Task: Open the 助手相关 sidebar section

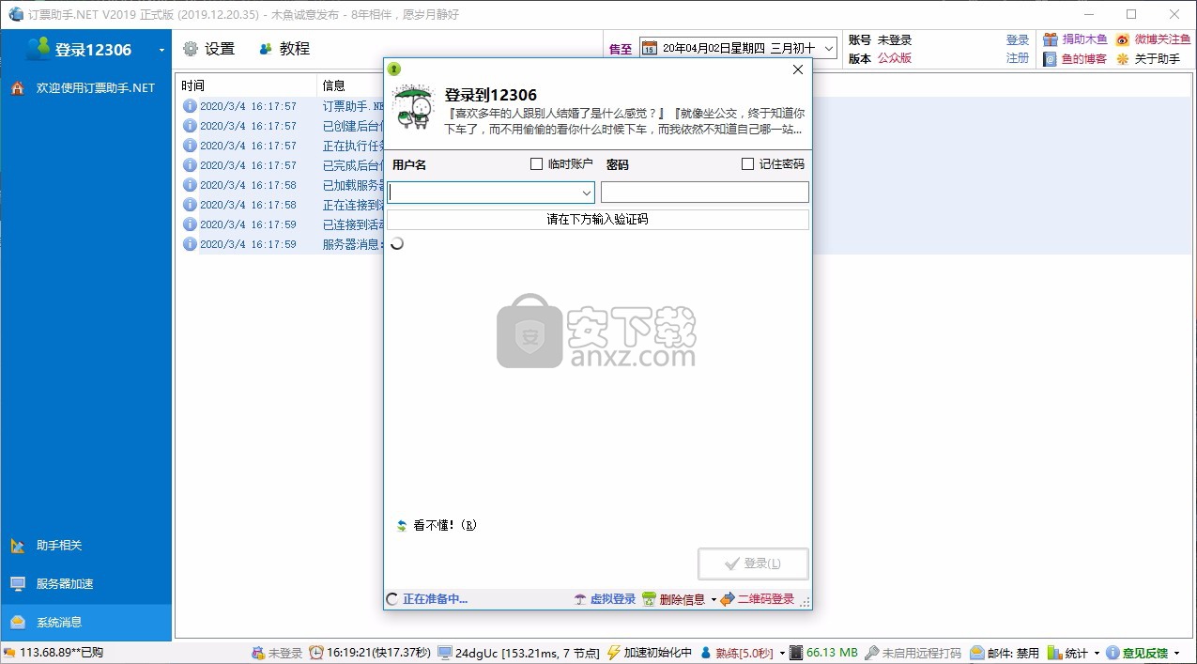Action: coord(85,546)
